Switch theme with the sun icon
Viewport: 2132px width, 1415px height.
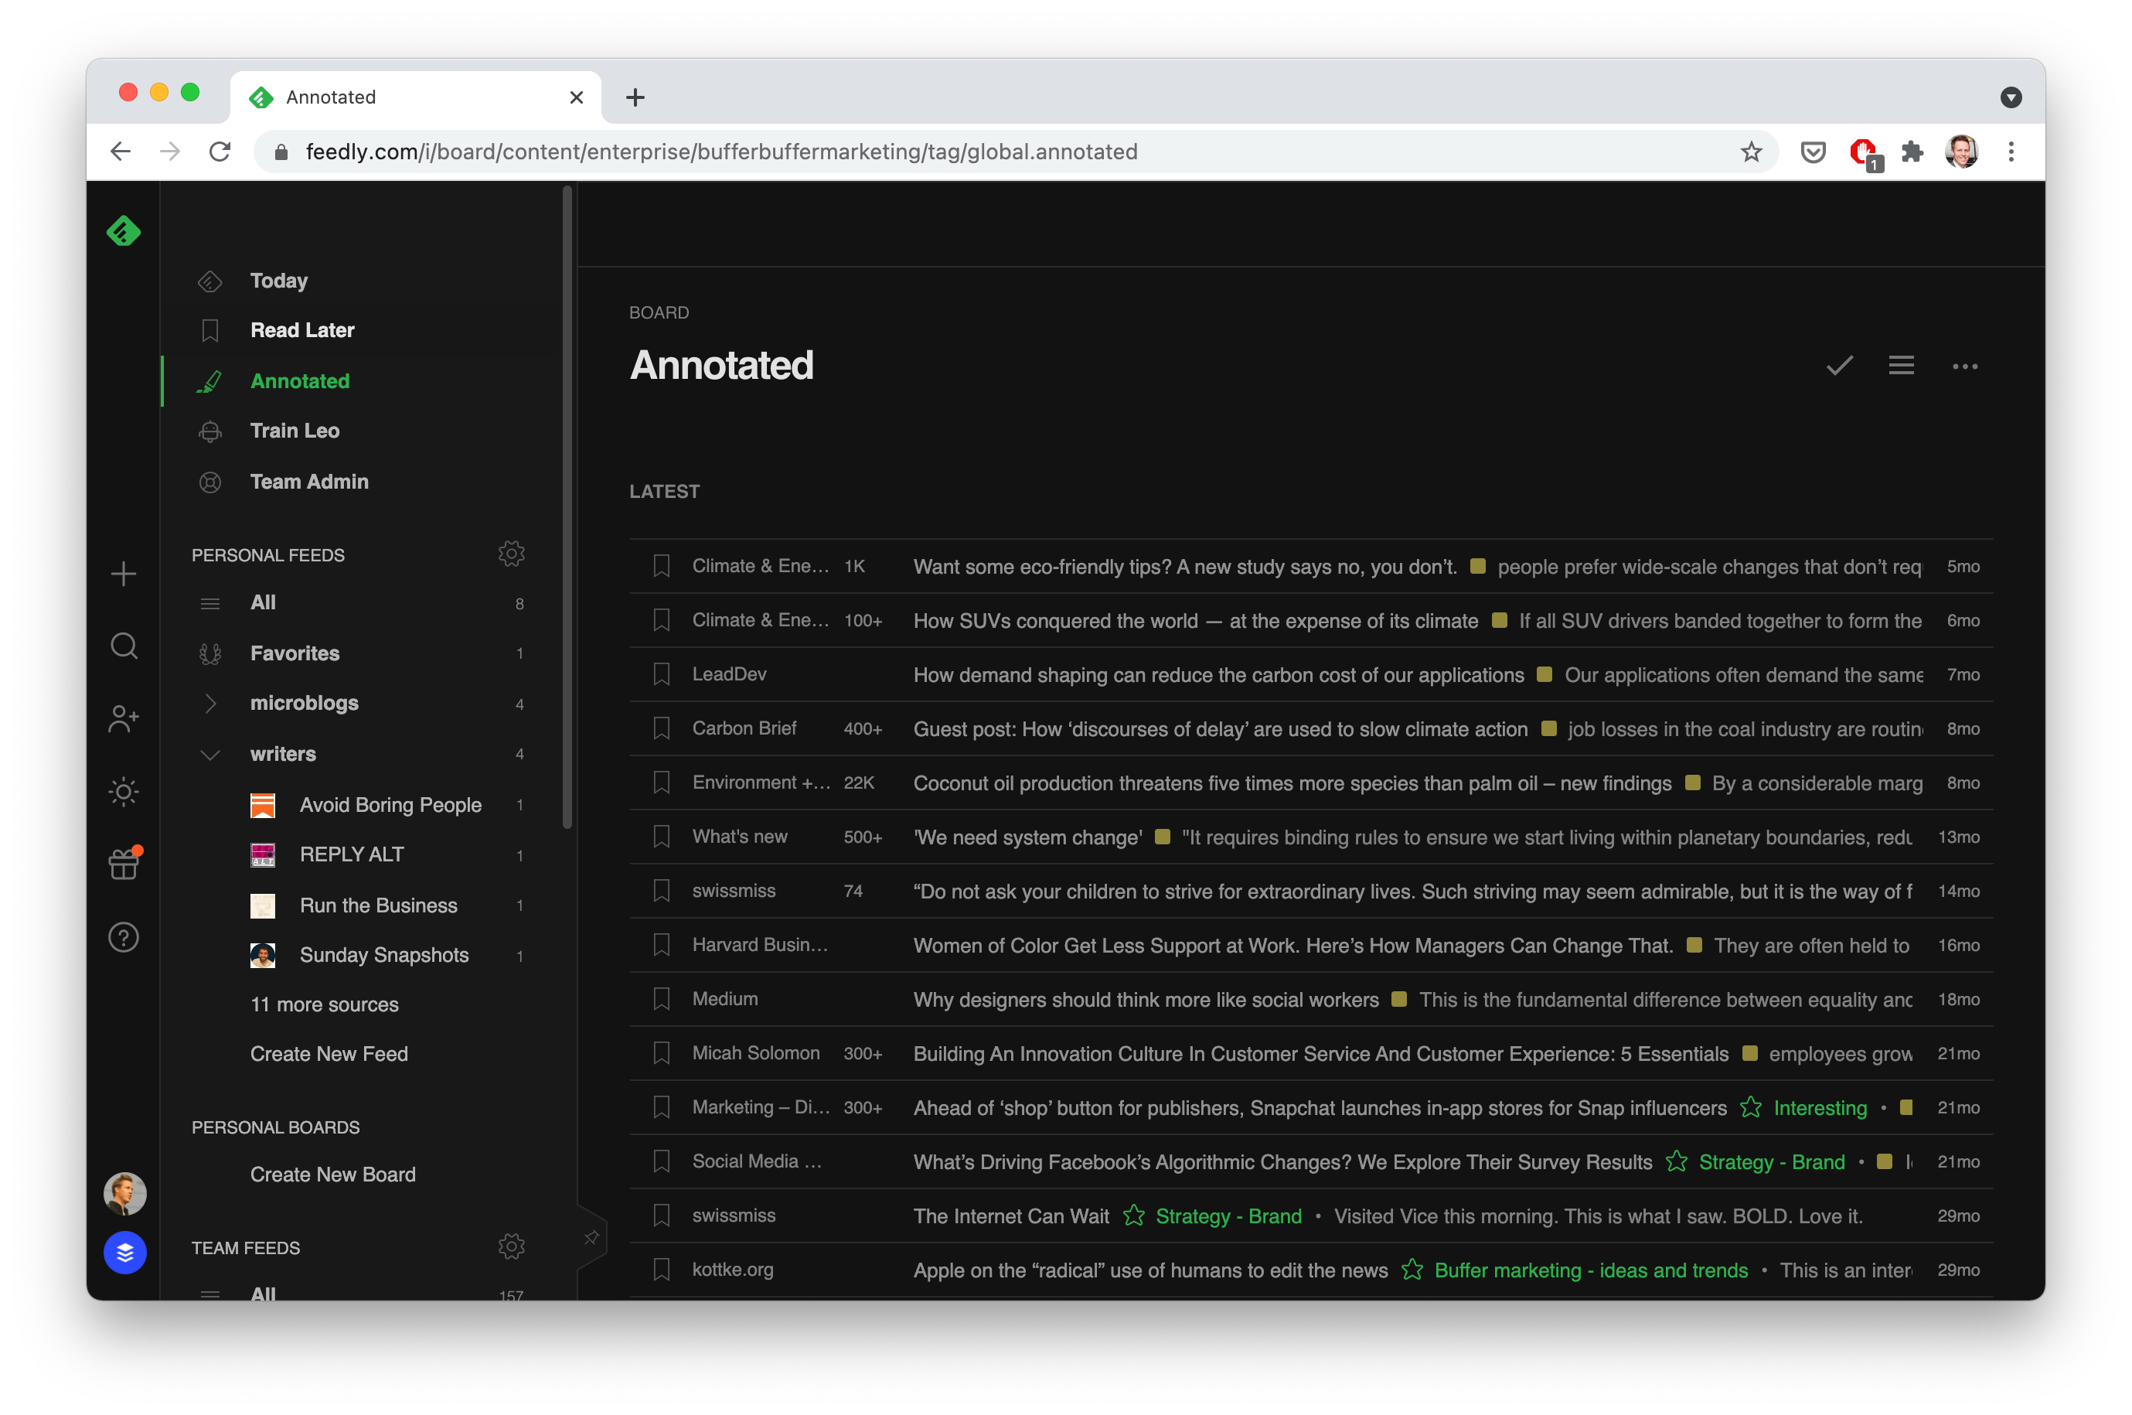click(x=124, y=792)
